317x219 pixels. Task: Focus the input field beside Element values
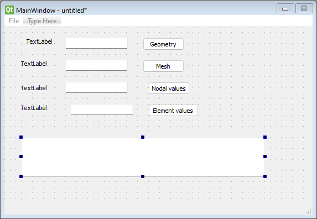(x=102, y=109)
